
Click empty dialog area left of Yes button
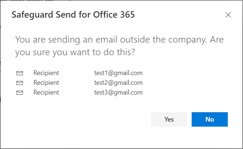[x=90, y=119]
